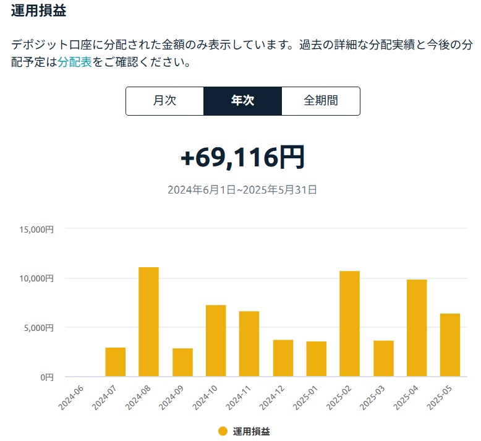This screenshot has width=481, height=441.
Task: Select the tallest bar for 2024-08
Action: pos(149,322)
